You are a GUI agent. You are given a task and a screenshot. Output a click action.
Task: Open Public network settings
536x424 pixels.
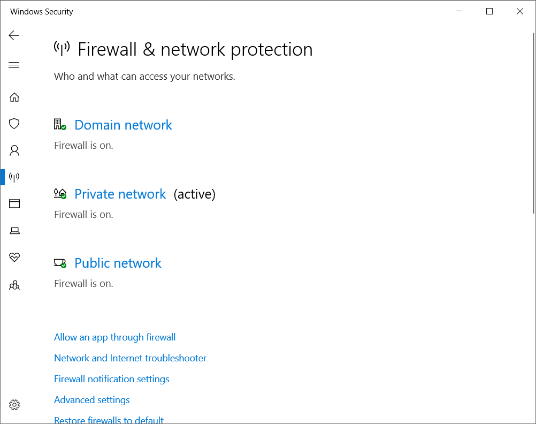pyautogui.click(x=118, y=263)
